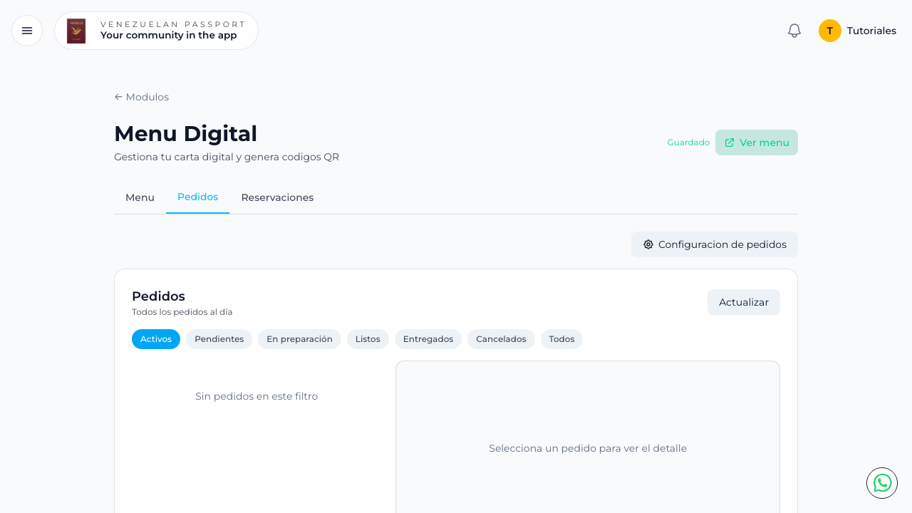Select the Pedidos tab
This screenshot has height=513, width=912.
click(197, 197)
